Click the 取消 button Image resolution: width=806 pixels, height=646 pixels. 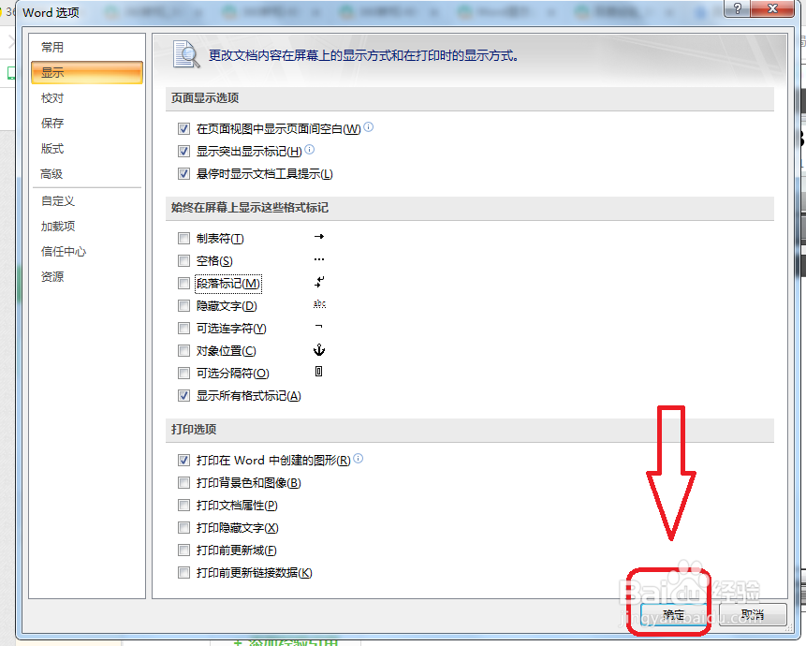(755, 612)
